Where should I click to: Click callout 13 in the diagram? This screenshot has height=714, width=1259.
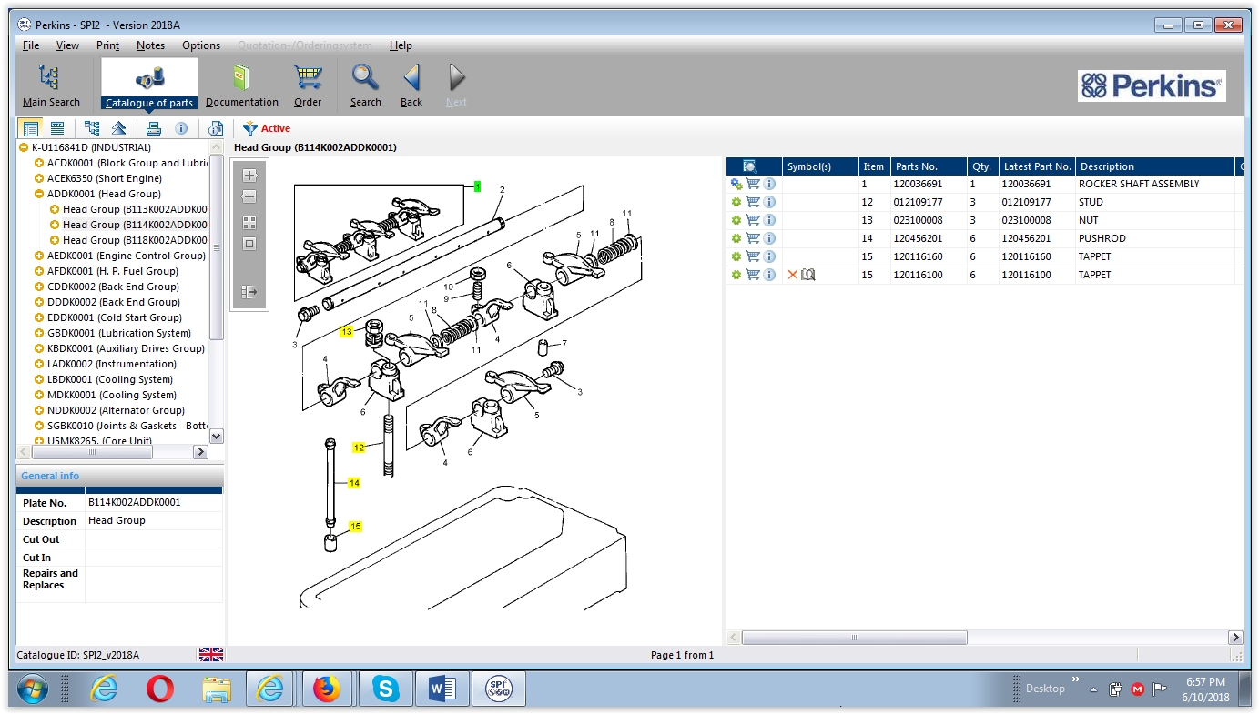(x=346, y=332)
